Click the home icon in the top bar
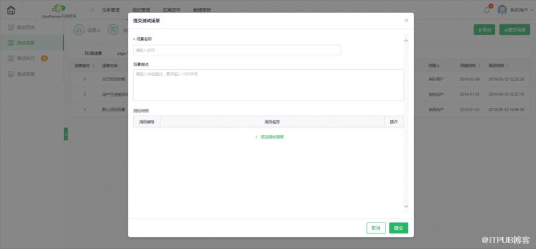The height and width of the screenshot is (249, 536). pyautogui.click(x=11, y=10)
